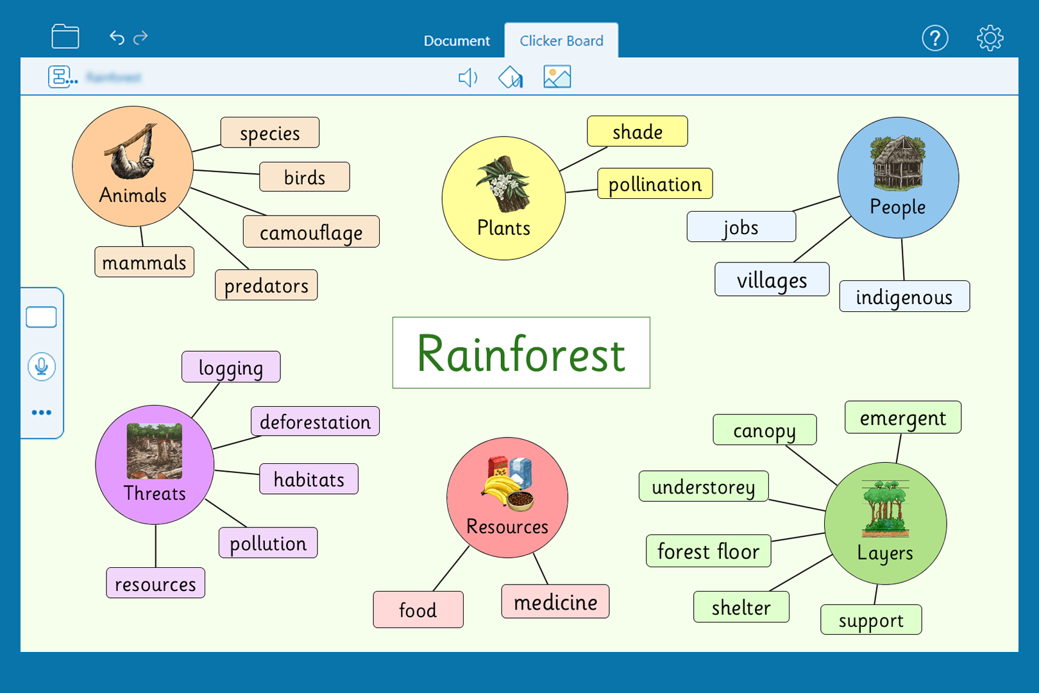The image size is (1039, 693).
Task: Open the help question mark
Action: coord(934,38)
